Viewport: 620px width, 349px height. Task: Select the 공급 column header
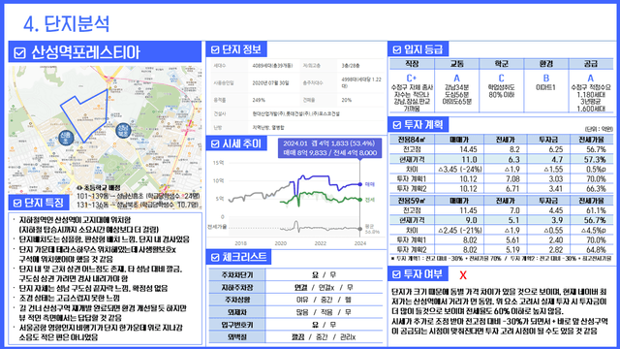(x=591, y=64)
